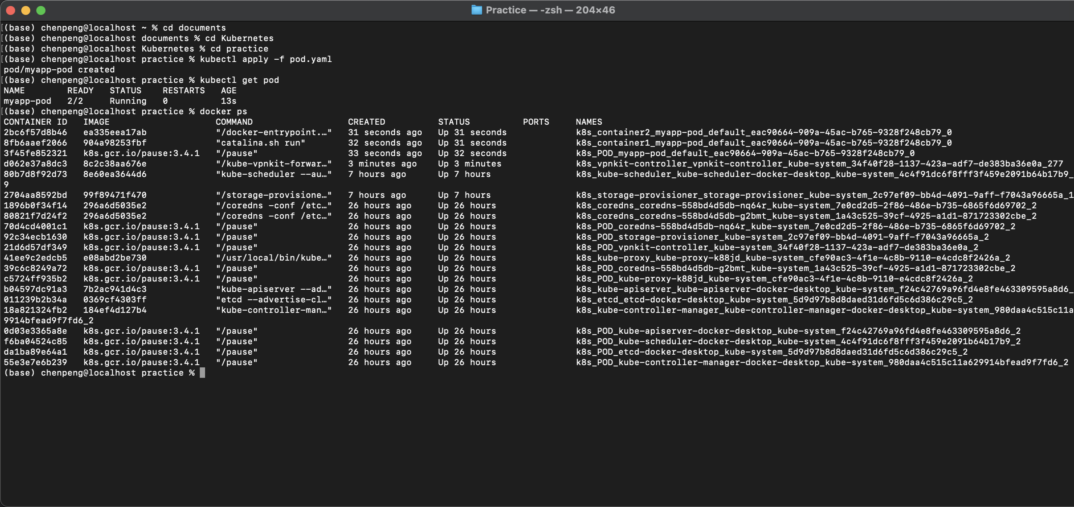Click container ID '8fb6aaef2066'
This screenshot has height=507, width=1074.
[35, 143]
